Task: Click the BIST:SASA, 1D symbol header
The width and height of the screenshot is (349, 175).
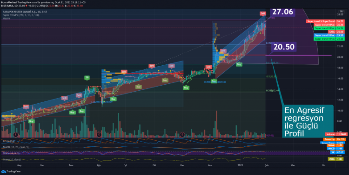Action: 10,6
